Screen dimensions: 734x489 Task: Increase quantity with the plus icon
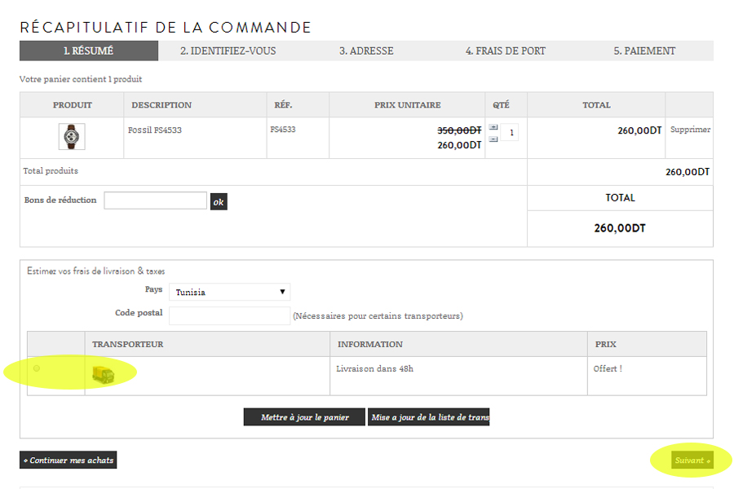[x=493, y=127]
